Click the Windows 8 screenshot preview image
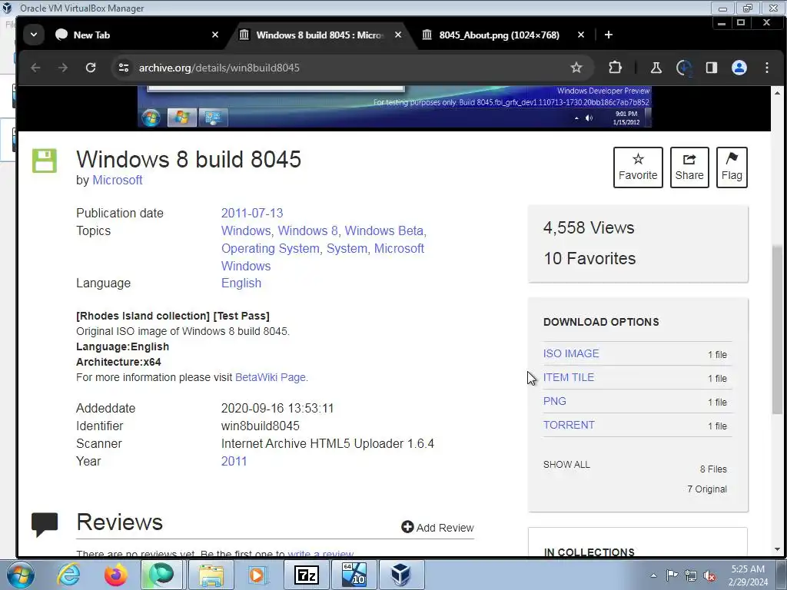The width and height of the screenshot is (787, 590). click(394, 106)
